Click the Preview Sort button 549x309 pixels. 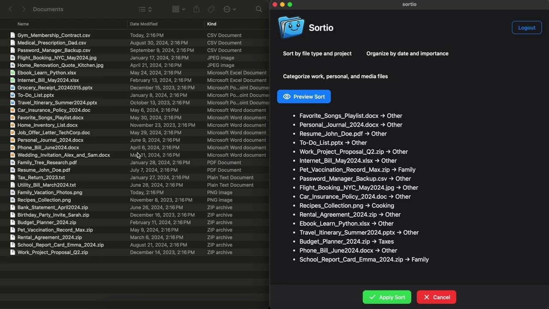coord(304,97)
